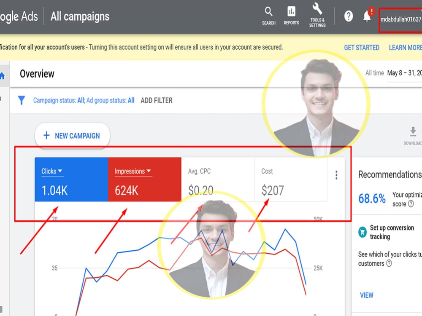The width and height of the screenshot is (422, 316).
Task: Click the blue filter funnel icon
Action: point(21,100)
